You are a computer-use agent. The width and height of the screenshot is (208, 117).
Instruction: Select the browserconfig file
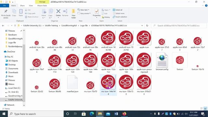click(x=162, y=61)
